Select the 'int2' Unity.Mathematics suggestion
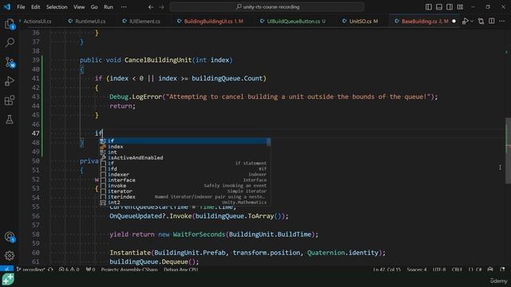 coord(184,202)
